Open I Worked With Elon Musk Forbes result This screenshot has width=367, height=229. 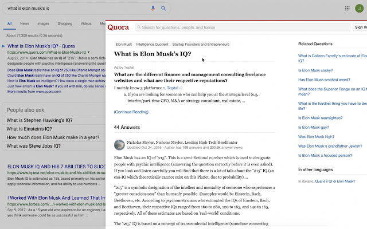pyautogui.click(x=56, y=198)
